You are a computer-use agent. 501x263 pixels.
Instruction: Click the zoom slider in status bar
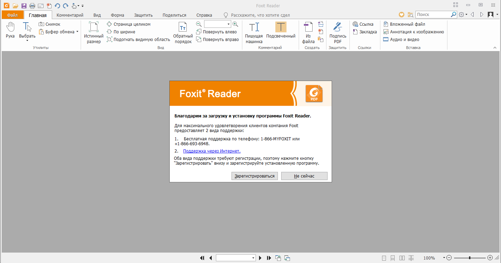470,258
